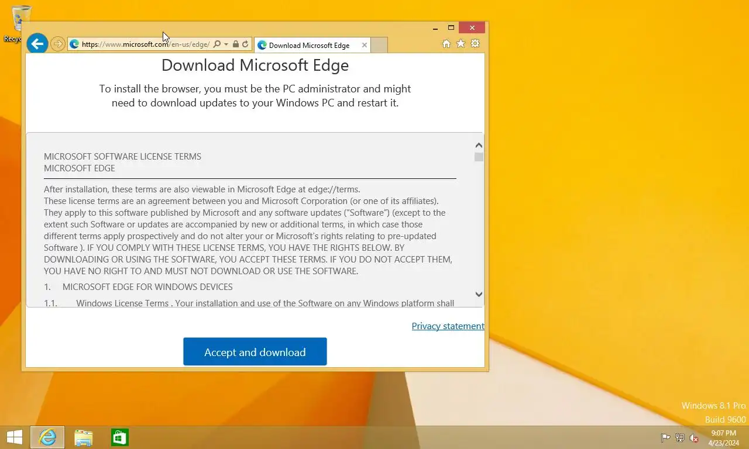Image resolution: width=749 pixels, height=449 pixels.
Task: Open Favorites with the star icon
Action: click(461, 44)
